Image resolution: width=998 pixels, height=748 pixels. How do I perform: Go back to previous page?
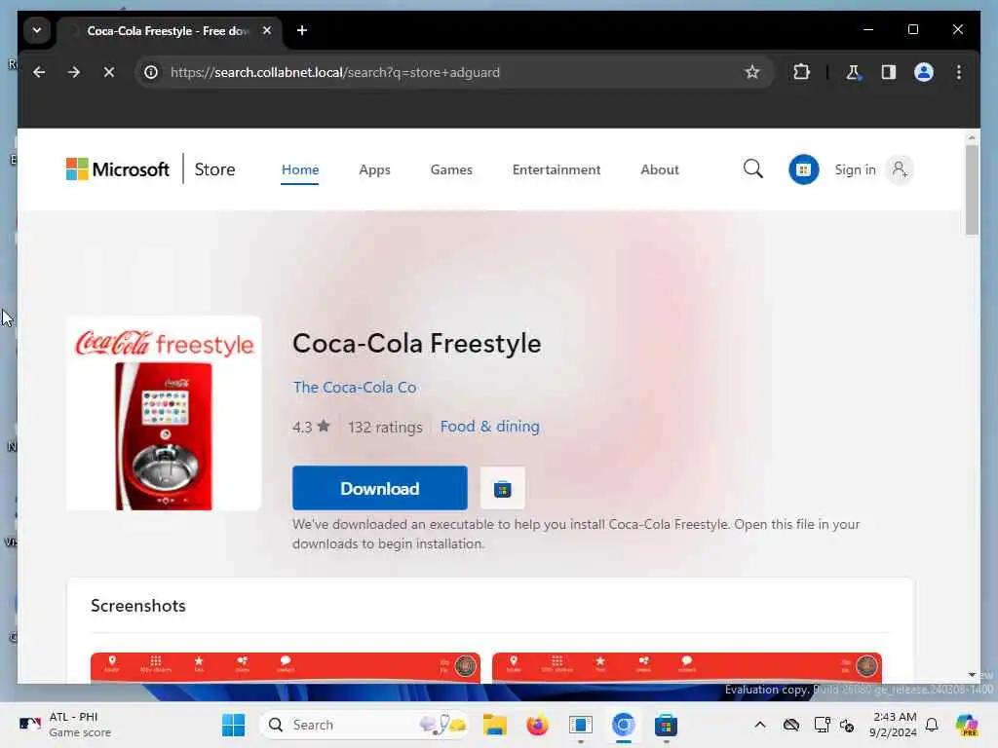click(39, 72)
